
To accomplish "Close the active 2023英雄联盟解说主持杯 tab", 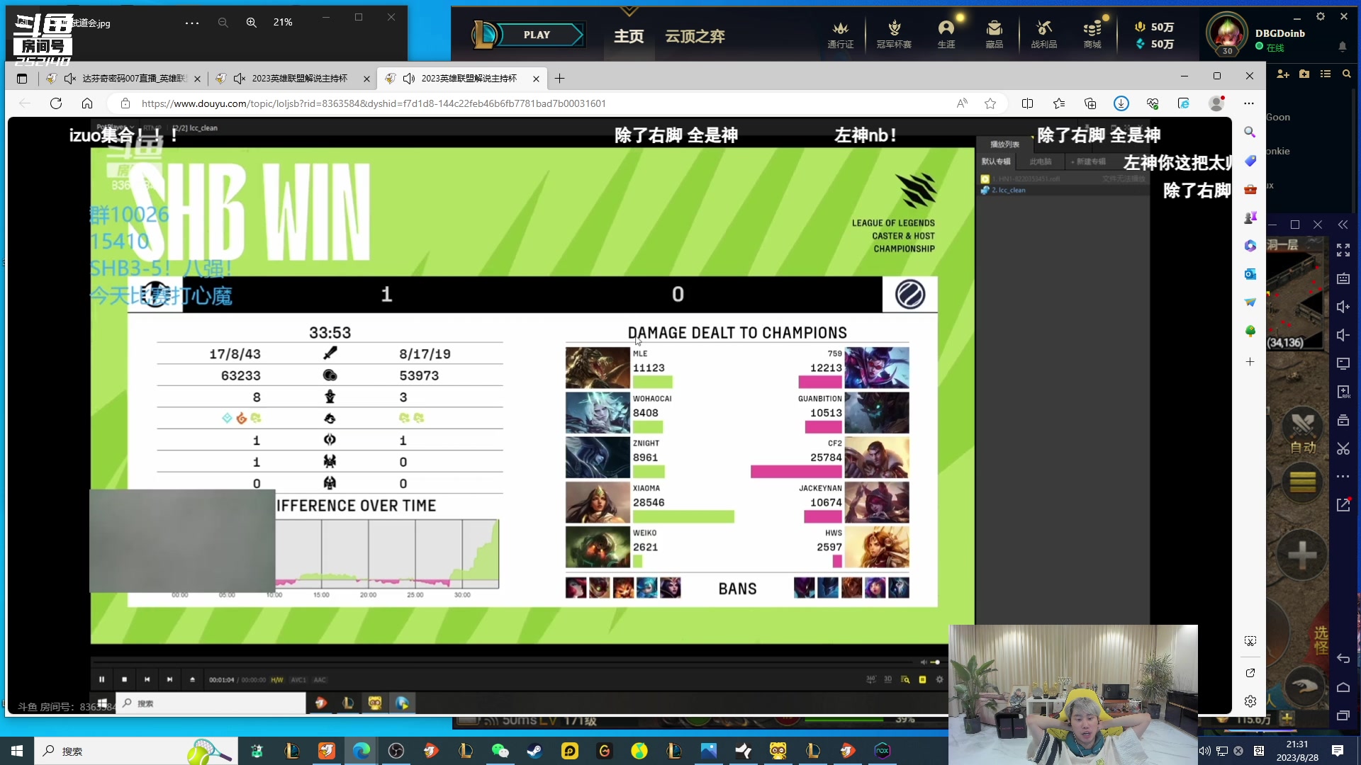I will [536, 79].
